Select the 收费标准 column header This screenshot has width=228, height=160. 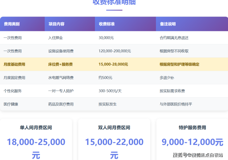coord(107,24)
